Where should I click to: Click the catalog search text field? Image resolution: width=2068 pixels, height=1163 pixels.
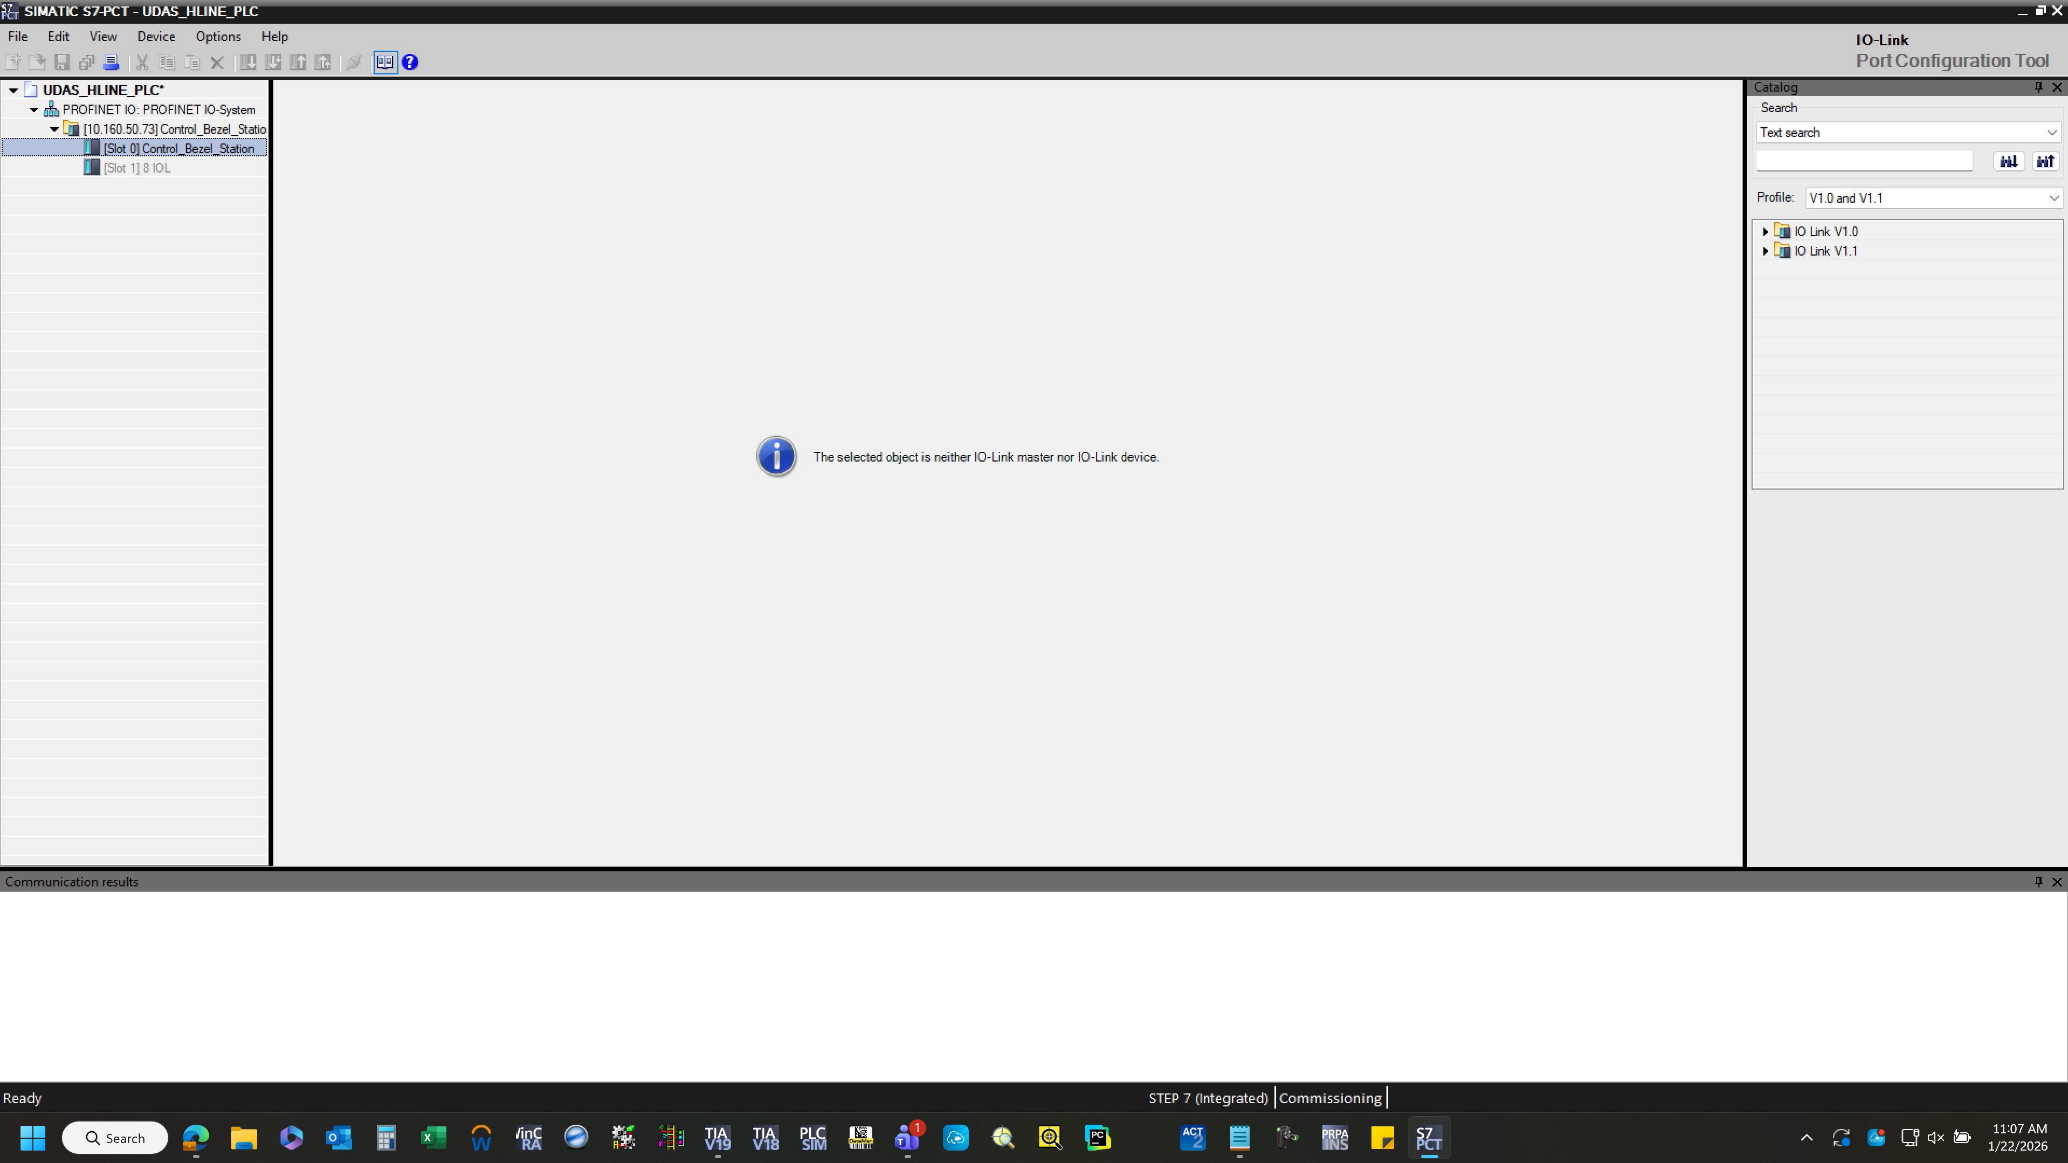pyautogui.click(x=1863, y=161)
